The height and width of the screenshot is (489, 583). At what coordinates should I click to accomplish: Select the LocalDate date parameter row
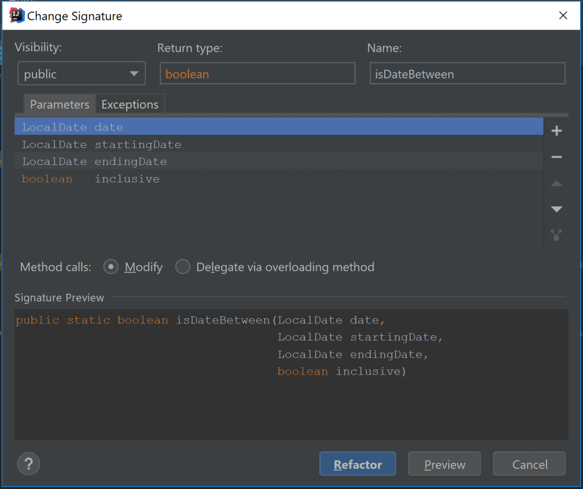pos(279,127)
